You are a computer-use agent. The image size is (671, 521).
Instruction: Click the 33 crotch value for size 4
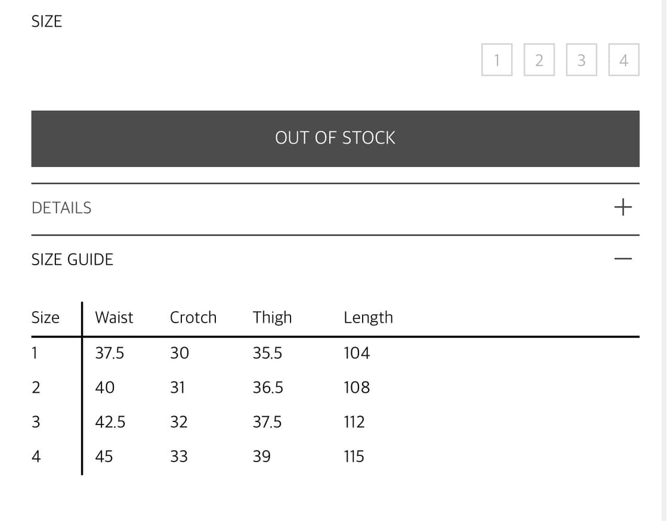point(179,457)
